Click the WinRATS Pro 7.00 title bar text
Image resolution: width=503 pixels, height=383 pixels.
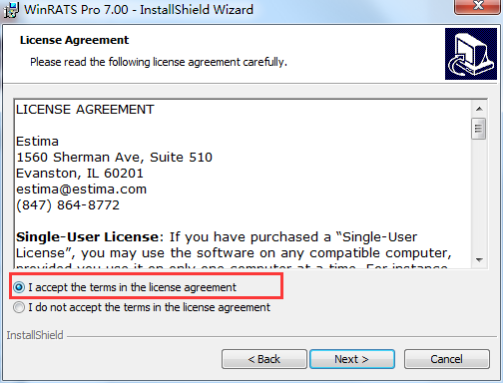(139, 10)
